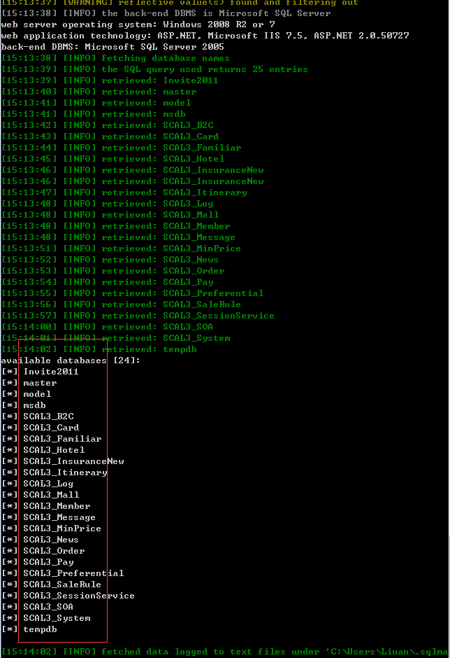Click the SCAL3_SessionService list entry
This screenshot has width=450, height=658.
(68, 596)
